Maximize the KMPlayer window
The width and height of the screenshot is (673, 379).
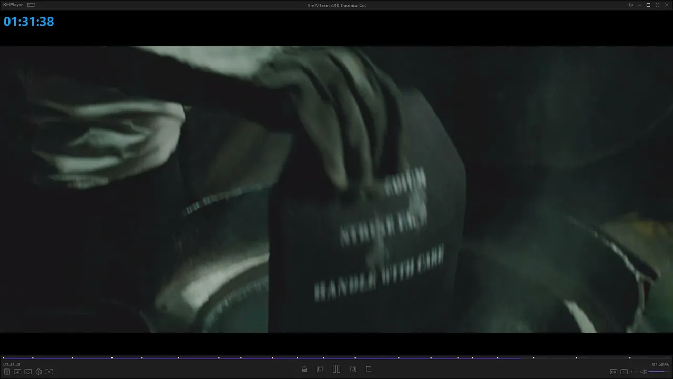[648, 5]
